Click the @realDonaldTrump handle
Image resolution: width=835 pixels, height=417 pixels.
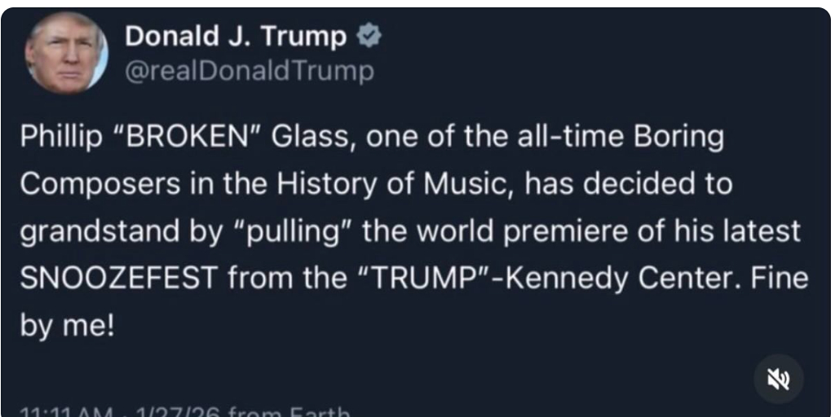249,71
